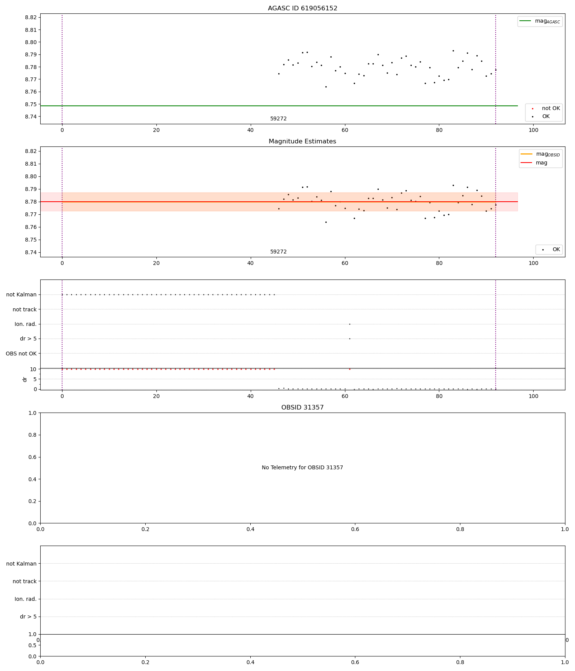575x671 pixels.
Task: Click the 59272 label in Magnitude Estimates plot
Action: (x=278, y=252)
